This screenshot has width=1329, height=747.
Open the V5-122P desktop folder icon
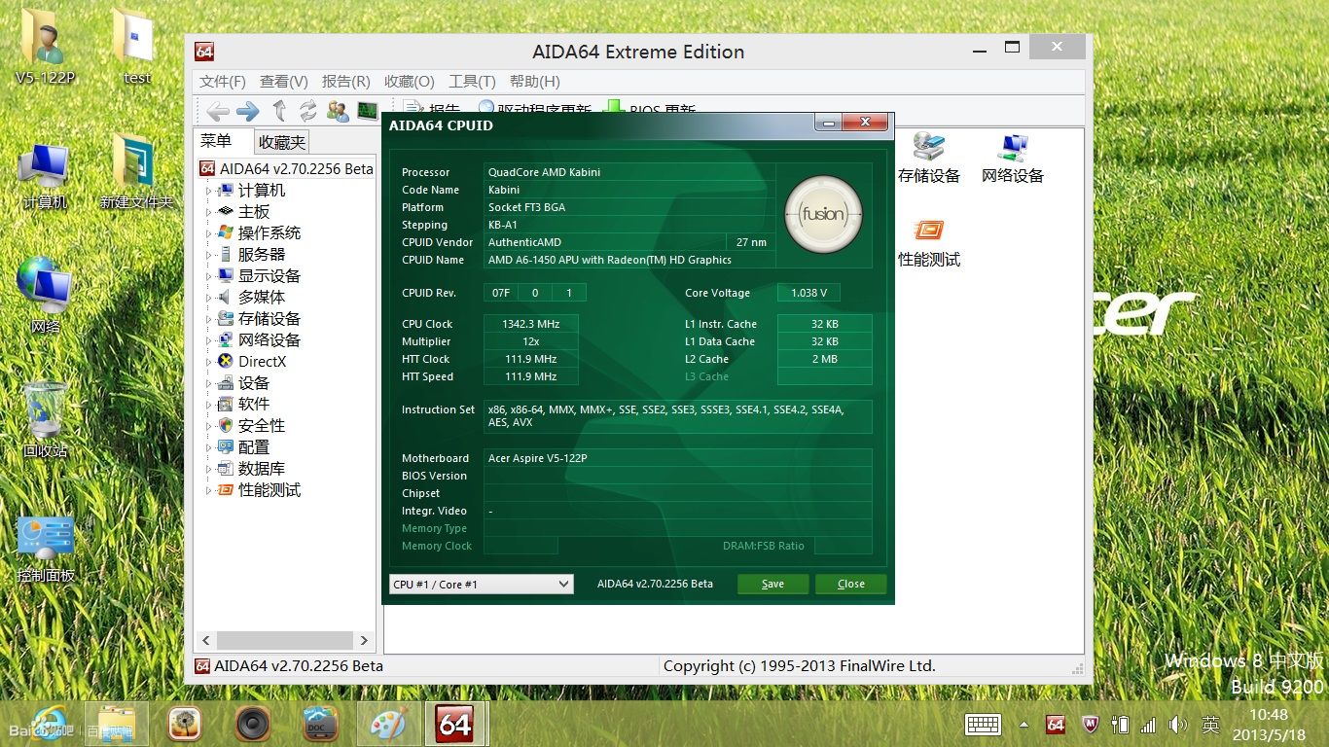(x=45, y=47)
